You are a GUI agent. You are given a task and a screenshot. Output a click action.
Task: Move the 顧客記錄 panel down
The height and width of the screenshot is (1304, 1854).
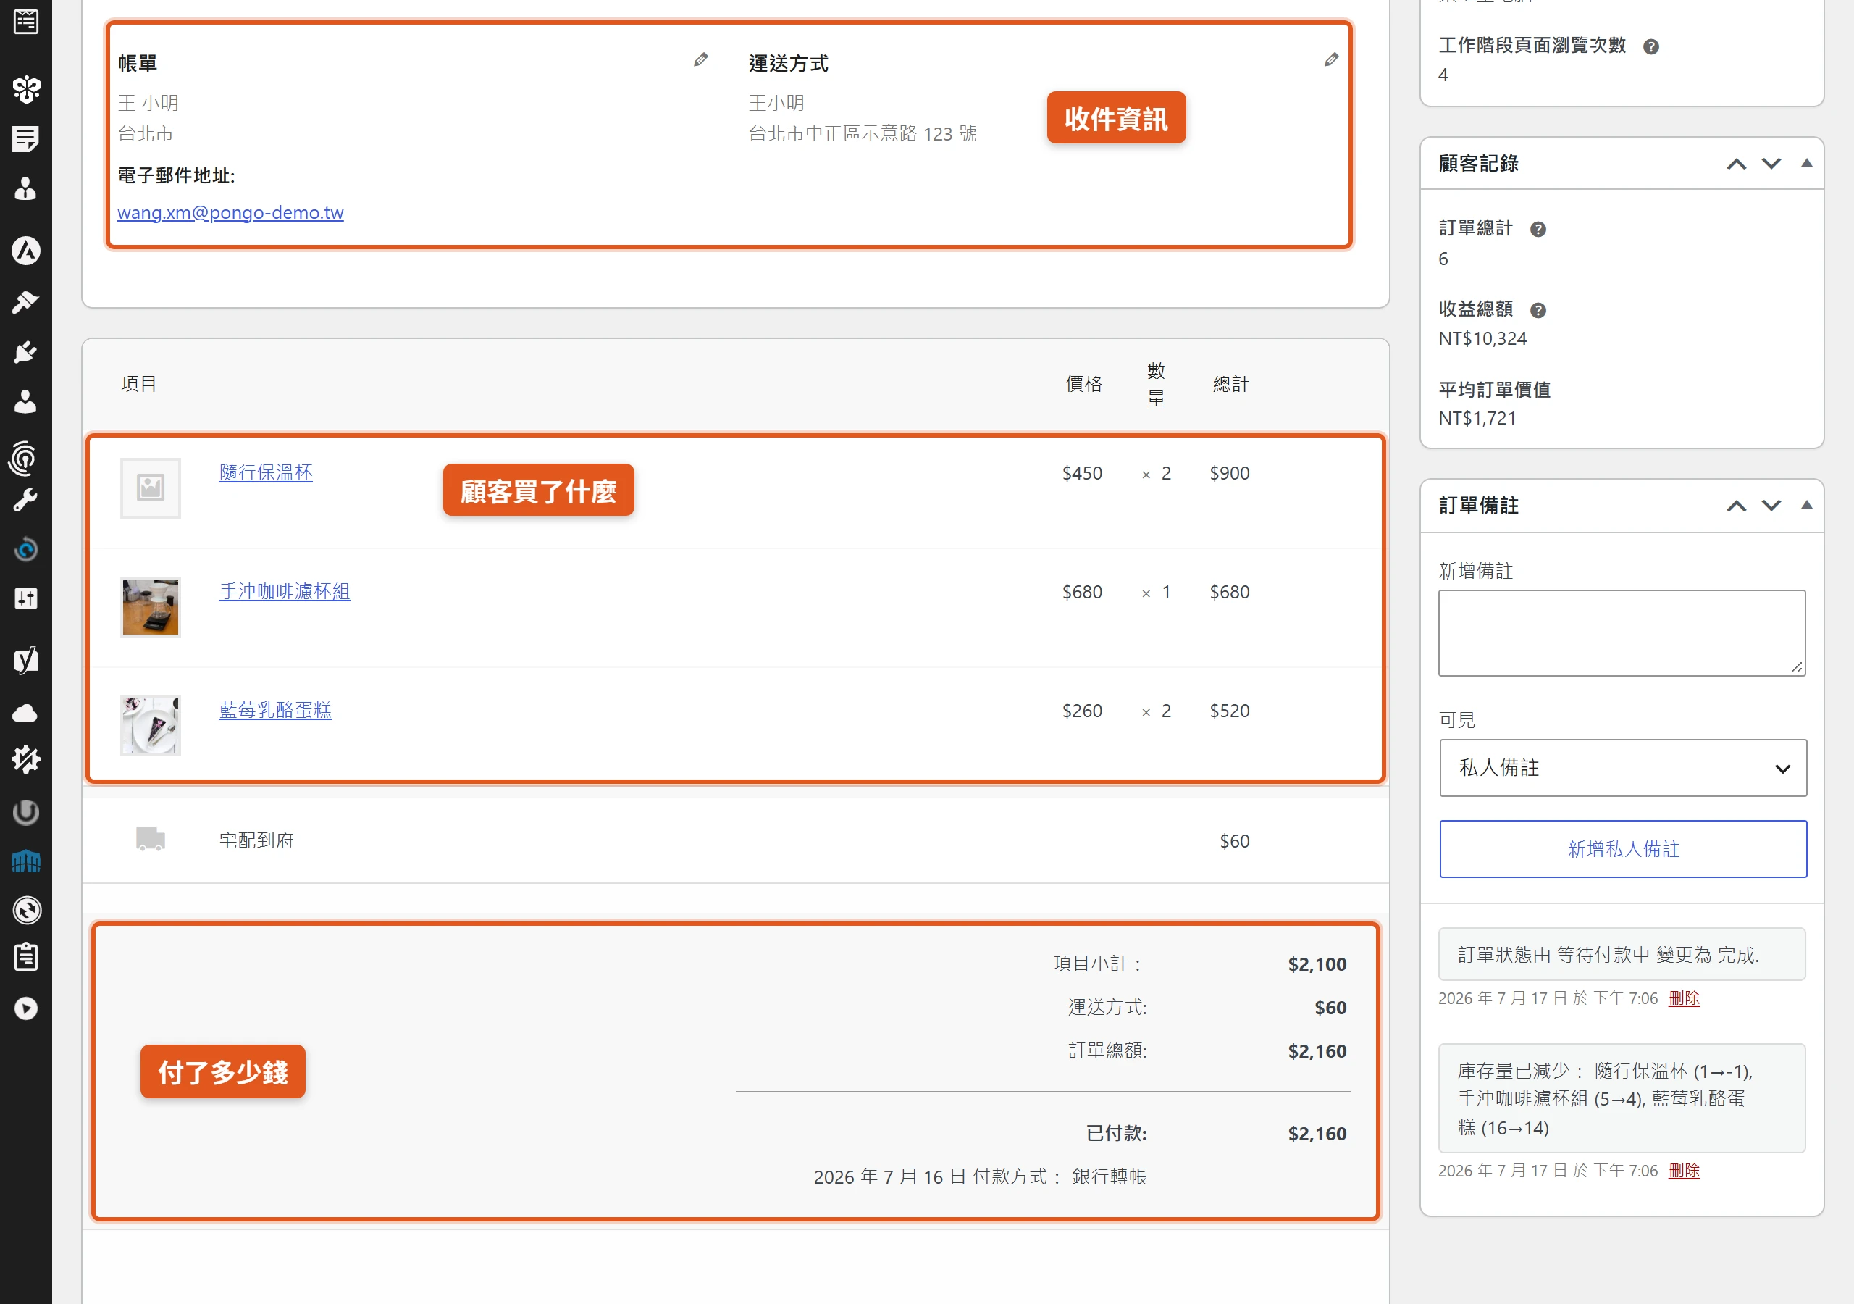(x=1771, y=164)
